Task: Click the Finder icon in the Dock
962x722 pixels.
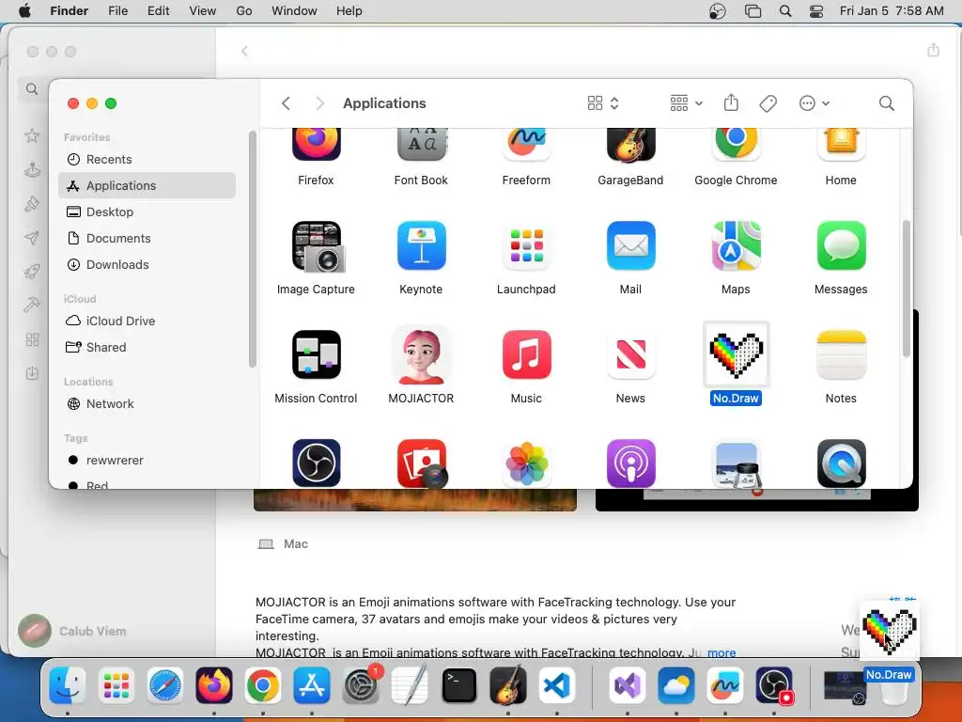Action: 67,685
